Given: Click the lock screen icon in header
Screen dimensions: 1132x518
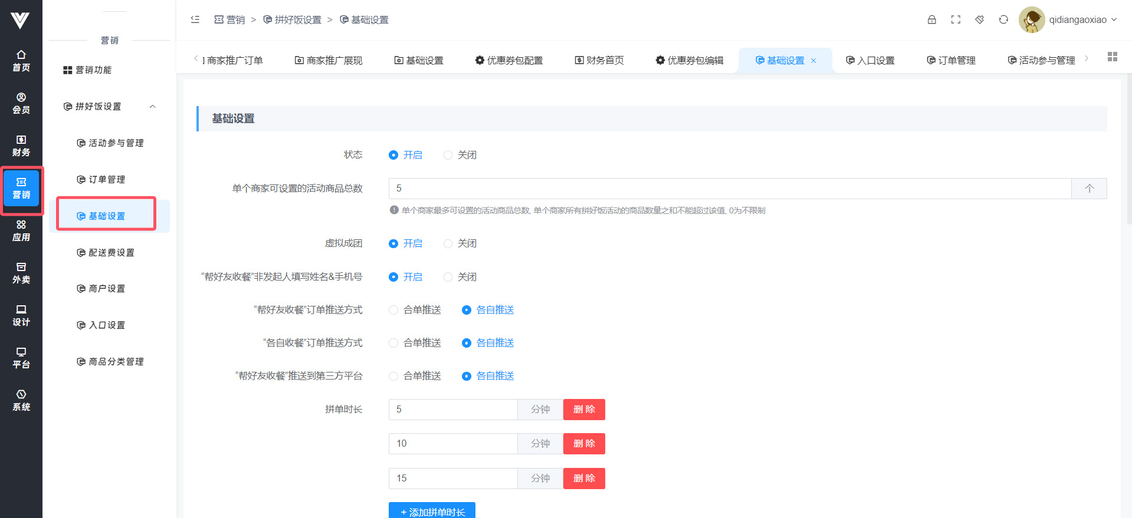Looking at the screenshot, I should (931, 19).
